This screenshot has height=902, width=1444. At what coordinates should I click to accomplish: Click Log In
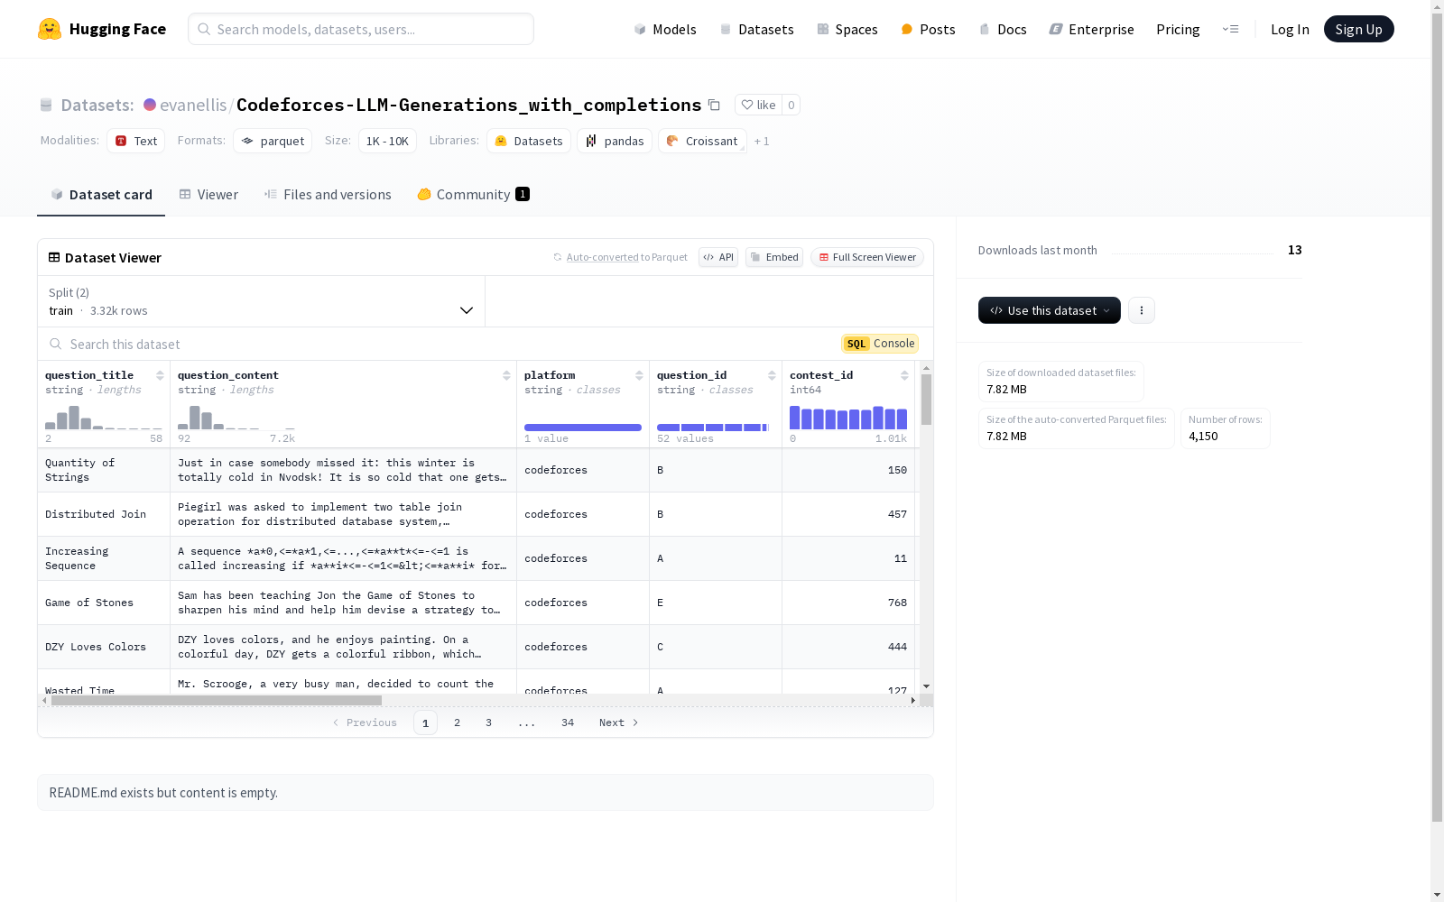click(1290, 29)
